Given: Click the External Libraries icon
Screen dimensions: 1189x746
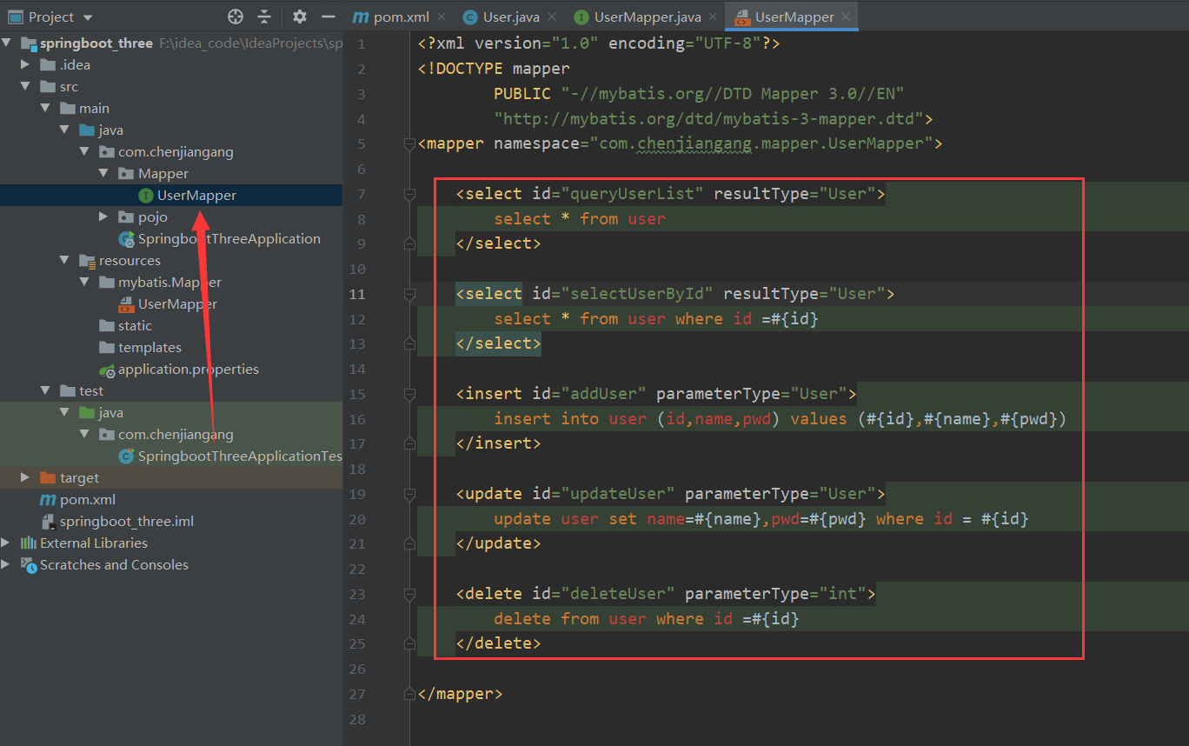Looking at the screenshot, I should [x=28, y=543].
